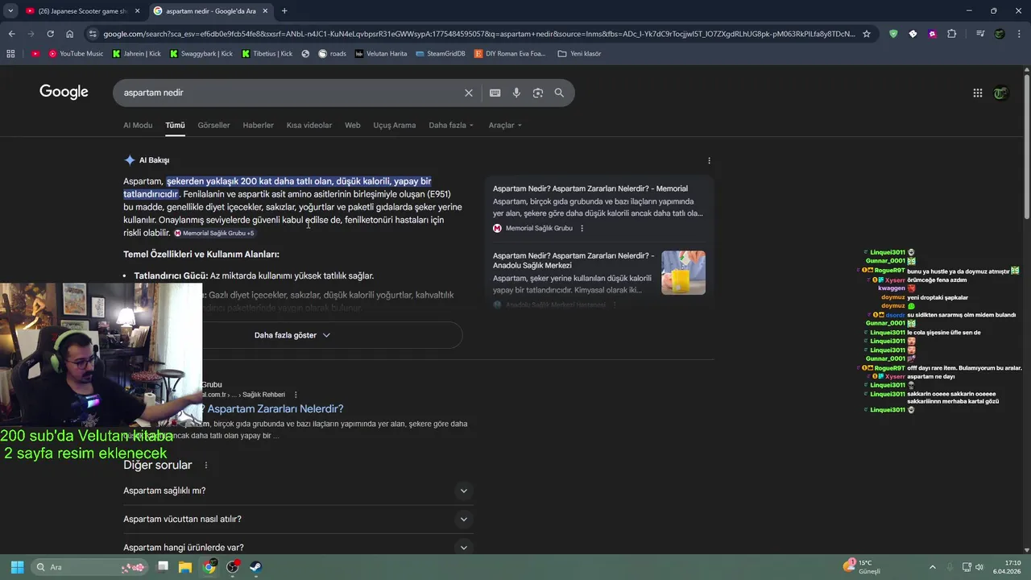
Task: Open the SteamGridDB bookmark
Action: [441, 54]
